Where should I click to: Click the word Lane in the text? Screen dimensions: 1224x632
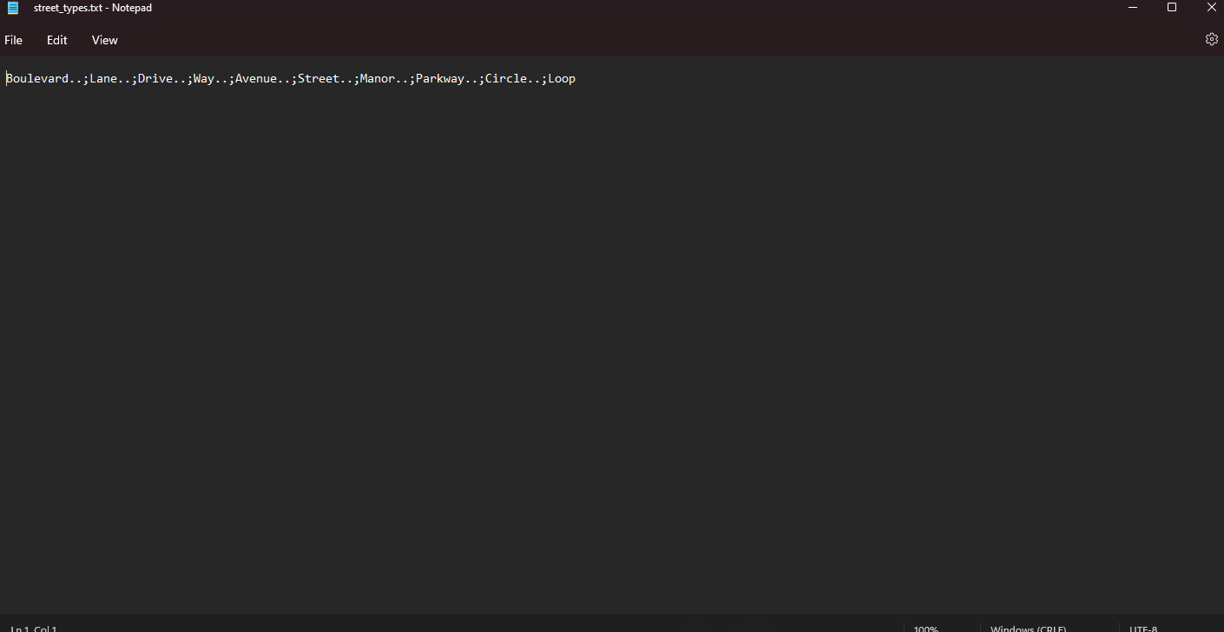tap(103, 78)
